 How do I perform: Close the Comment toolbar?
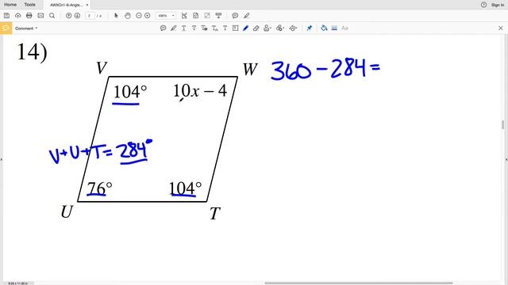pyautogui.click(x=501, y=28)
